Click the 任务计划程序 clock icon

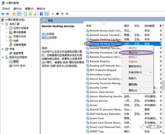(11, 28)
